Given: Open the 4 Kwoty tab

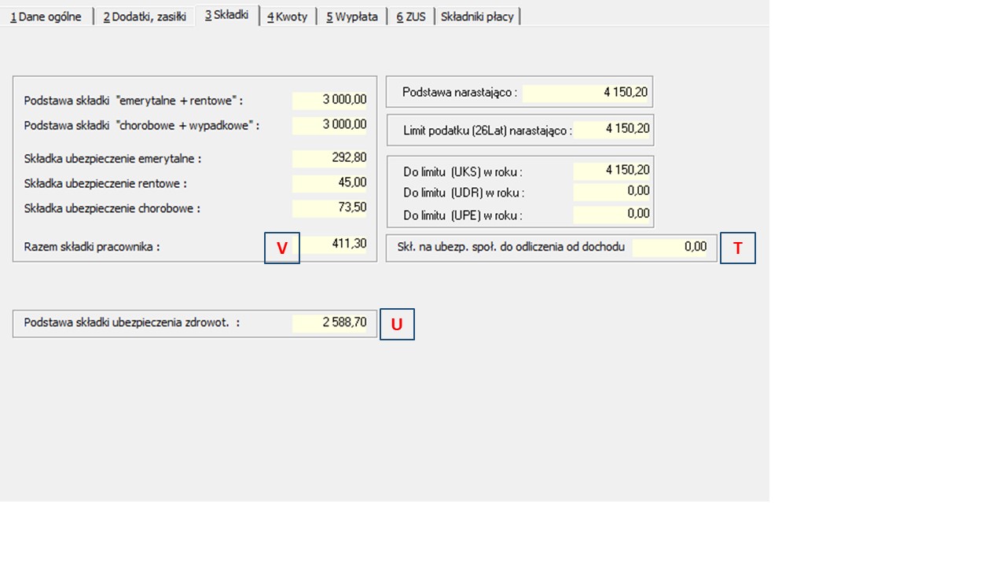Looking at the screenshot, I should [x=288, y=17].
